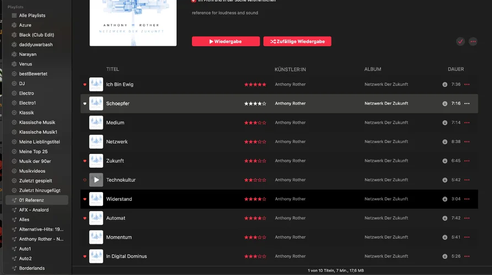Select the Netzwerk track title
Image resolution: width=492 pixels, height=275 pixels.
click(x=117, y=142)
